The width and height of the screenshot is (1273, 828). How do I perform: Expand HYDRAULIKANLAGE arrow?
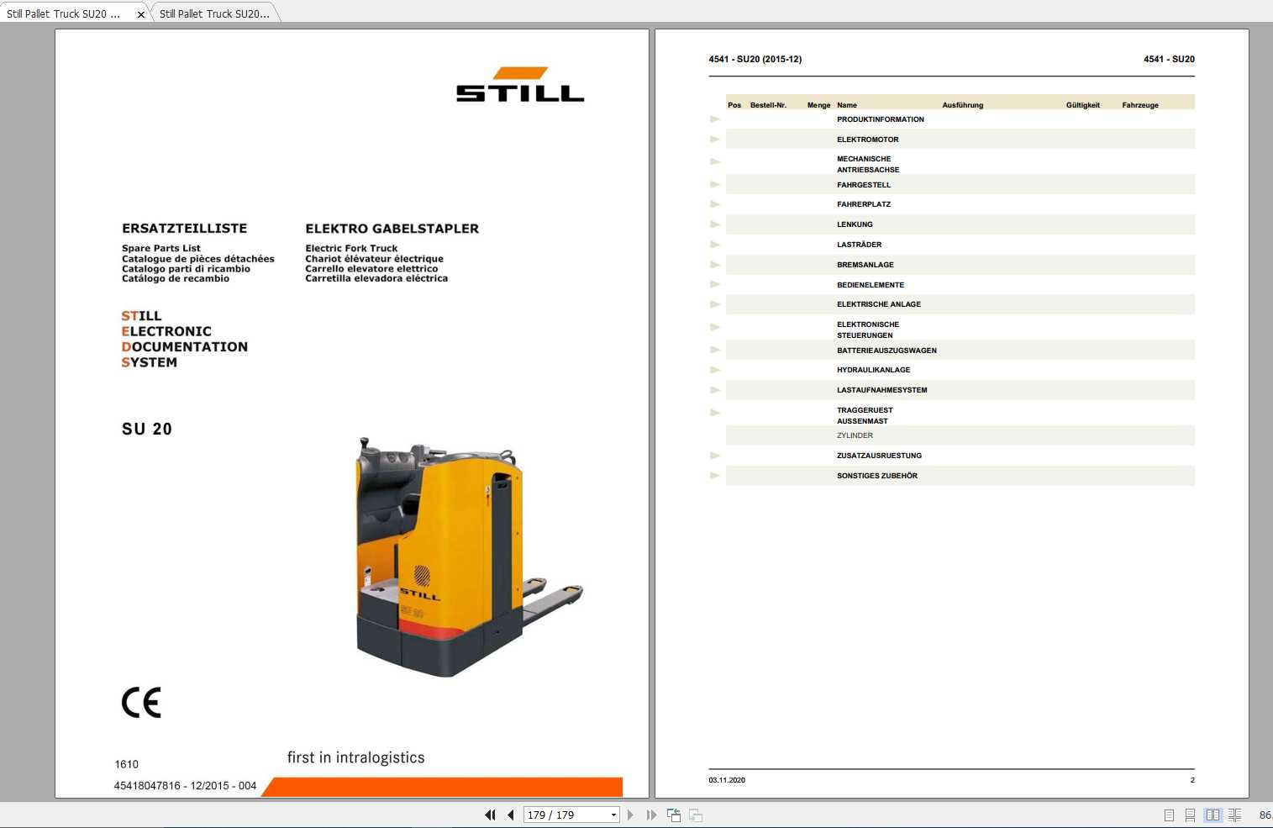click(x=715, y=370)
